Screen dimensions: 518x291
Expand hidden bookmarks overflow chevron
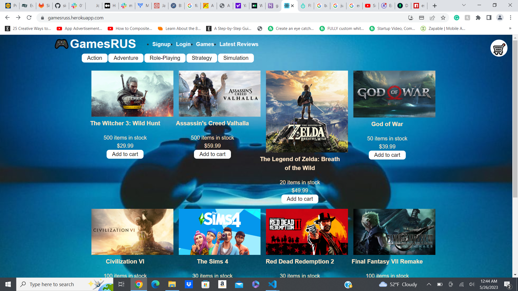tap(510, 29)
